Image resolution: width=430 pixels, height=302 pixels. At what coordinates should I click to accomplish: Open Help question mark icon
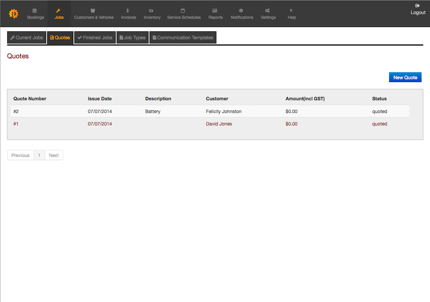(x=291, y=10)
